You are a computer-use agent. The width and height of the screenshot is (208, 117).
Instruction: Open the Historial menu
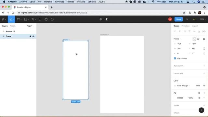click(x=48, y=2)
